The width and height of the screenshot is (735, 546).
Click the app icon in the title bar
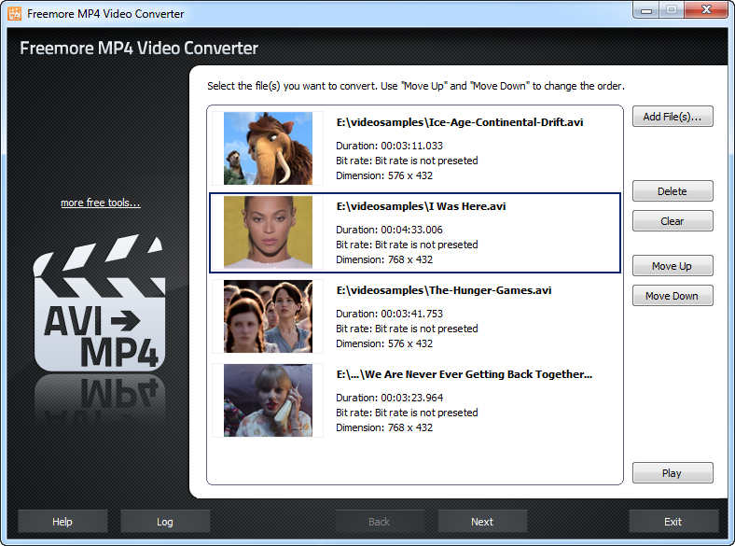coord(14,14)
